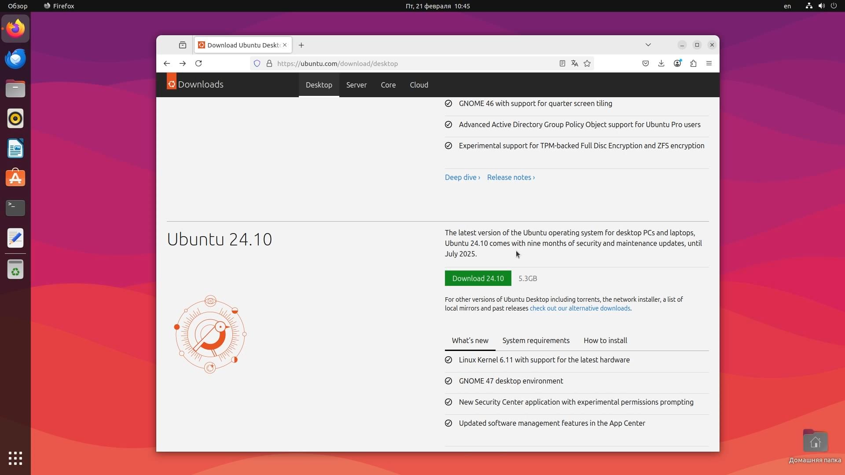Launch Rhythmbox from the dock
The height and width of the screenshot is (475, 845).
[15, 118]
